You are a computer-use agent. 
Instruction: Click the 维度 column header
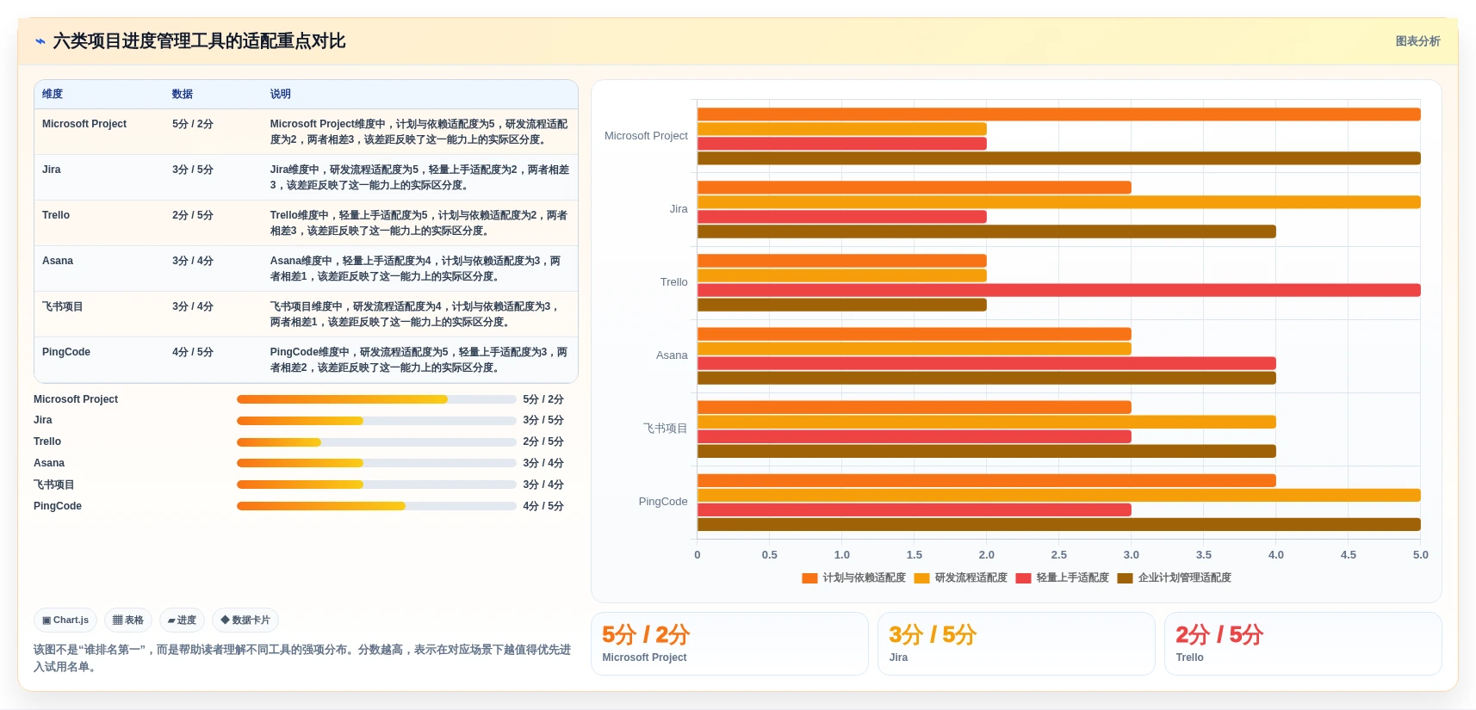53,94
